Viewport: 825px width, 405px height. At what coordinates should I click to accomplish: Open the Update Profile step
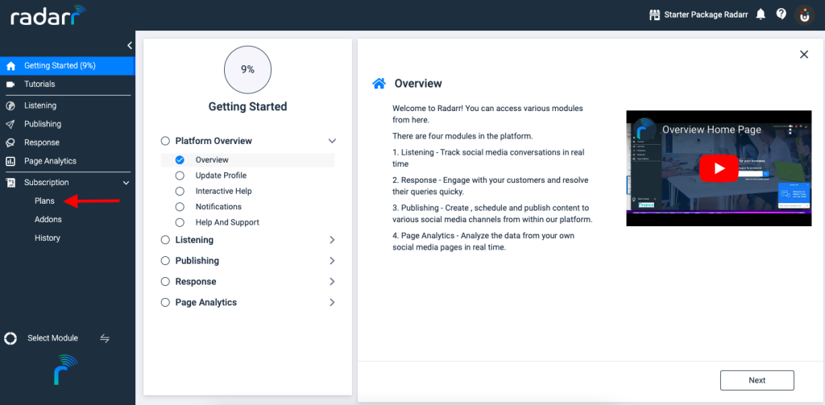221,176
